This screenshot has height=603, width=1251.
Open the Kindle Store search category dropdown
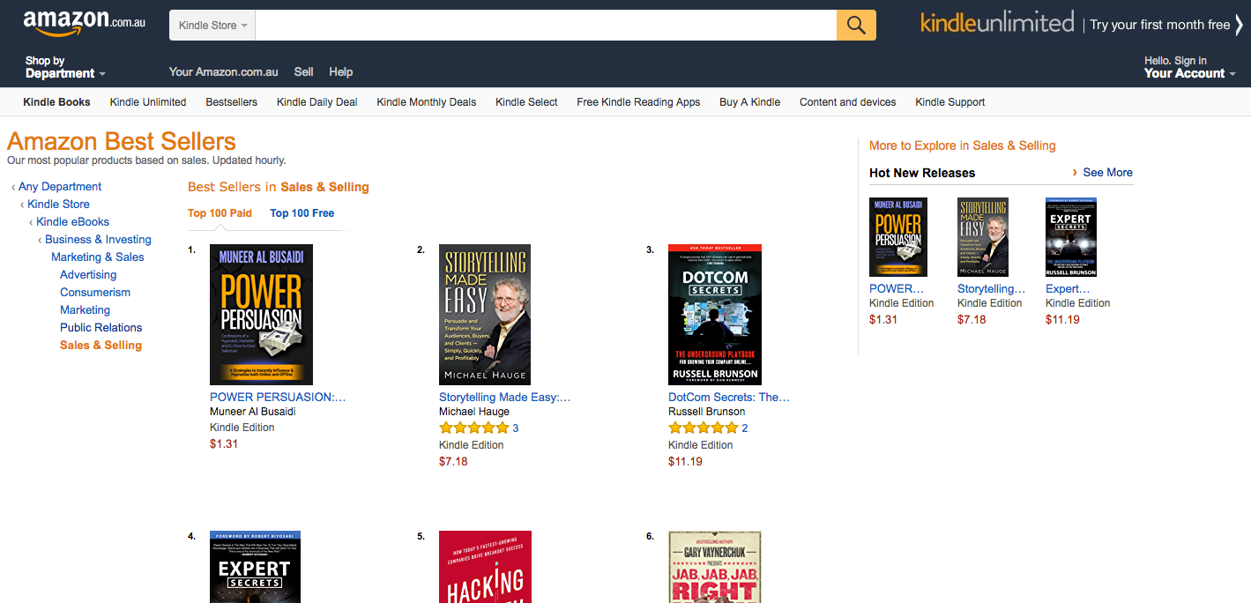[x=212, y=26]
